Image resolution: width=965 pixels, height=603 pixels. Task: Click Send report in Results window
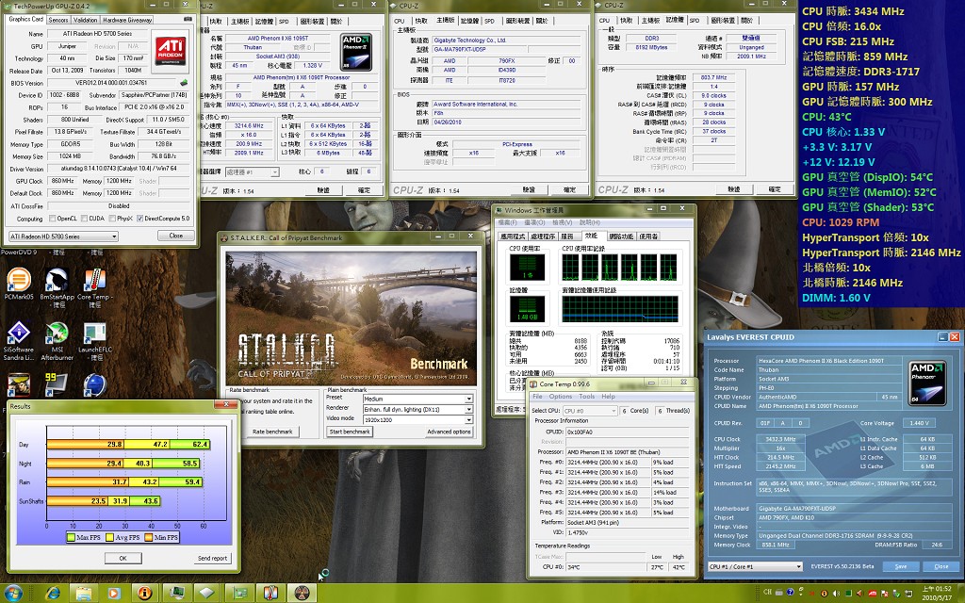212,558
